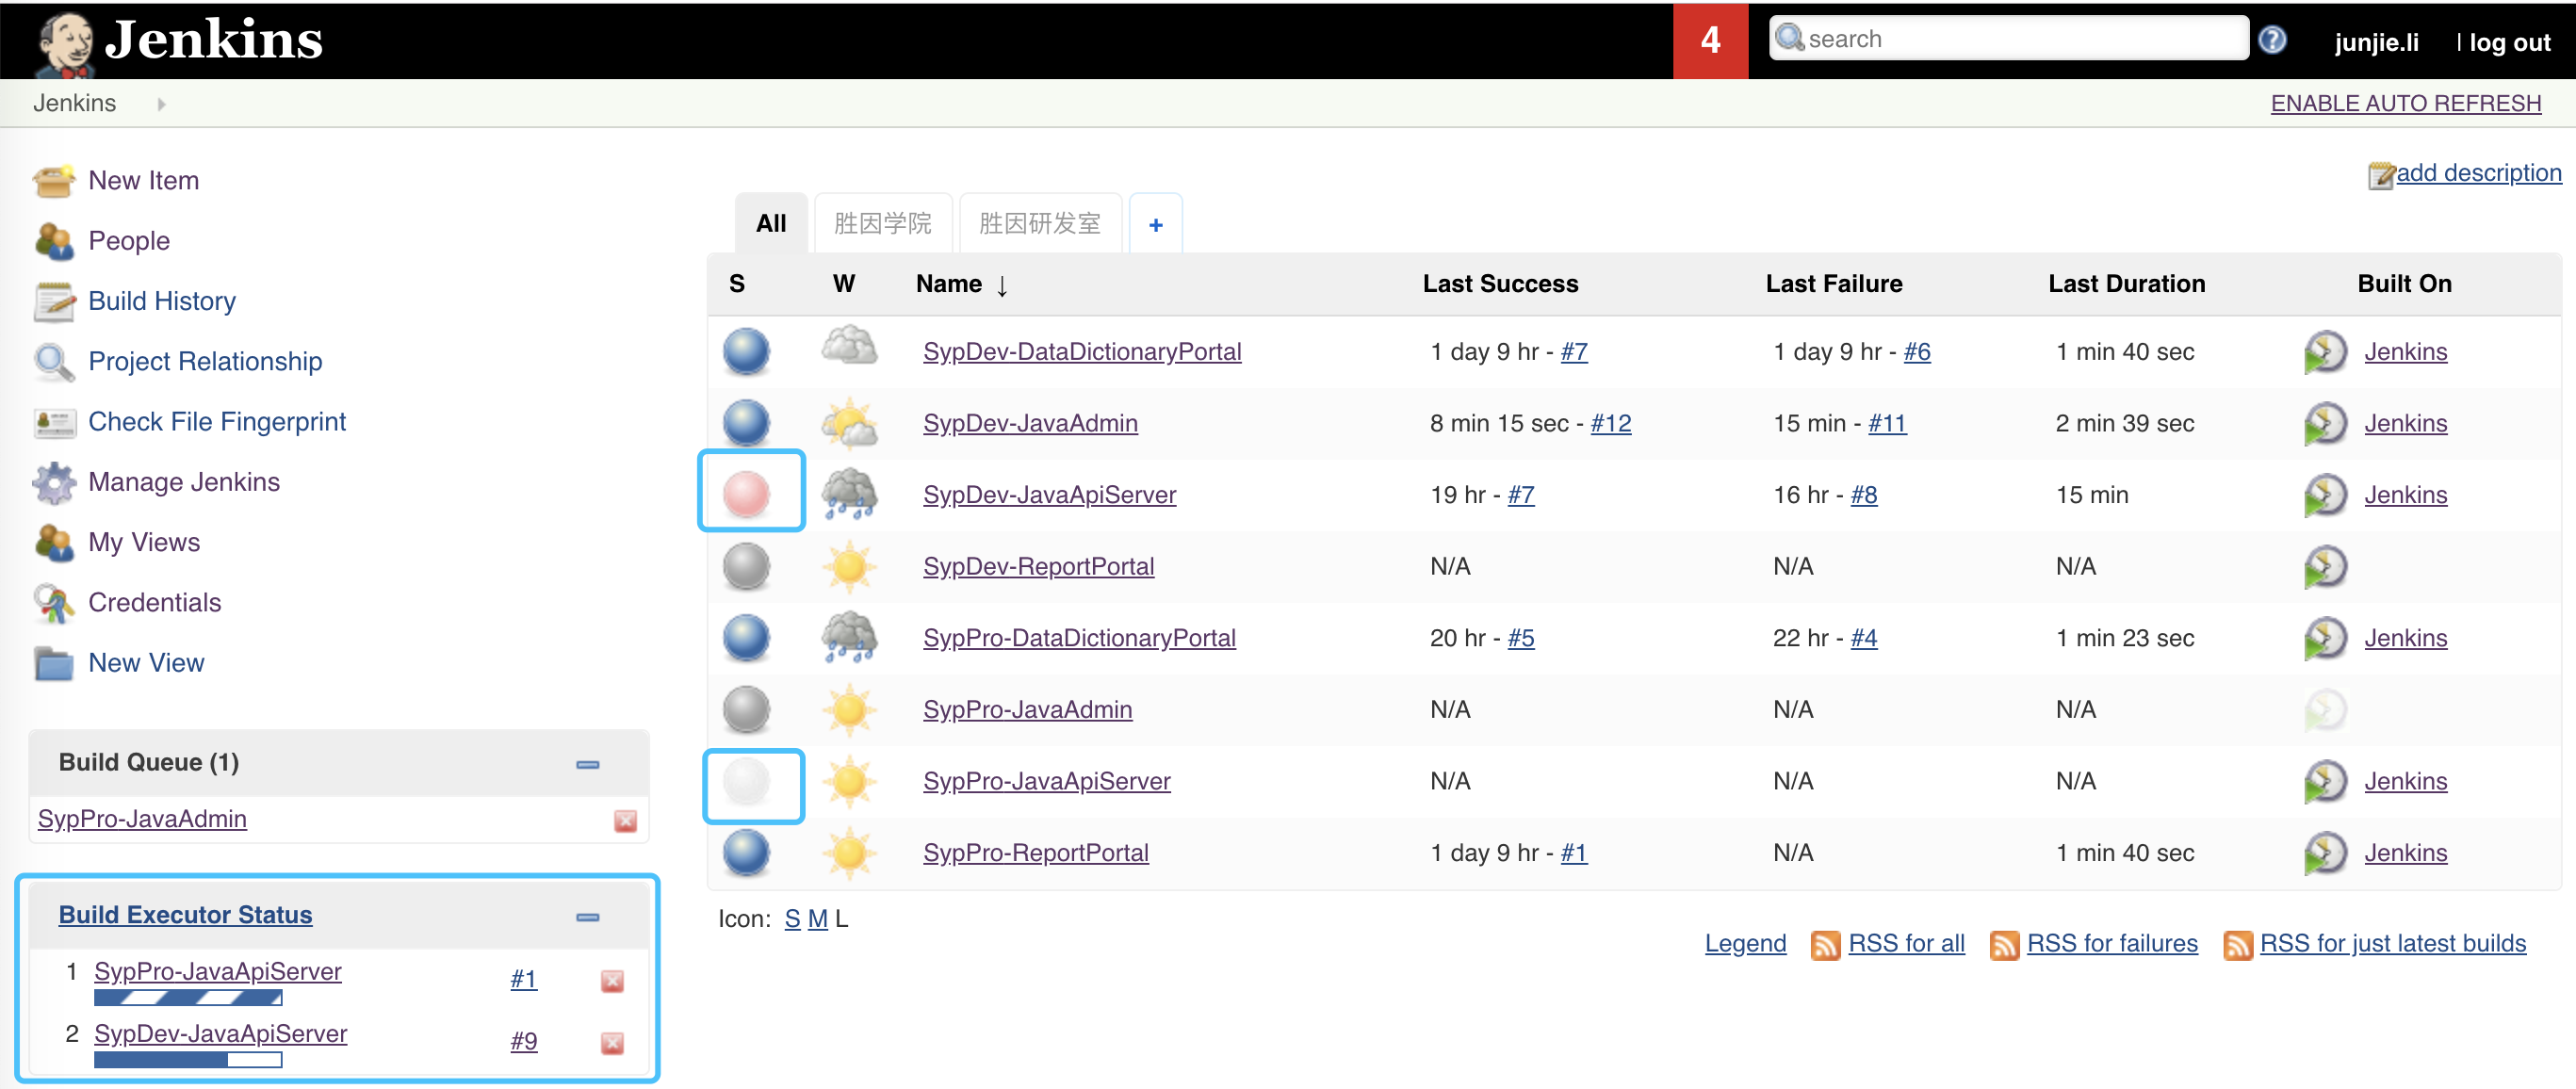Open the Legend link

click(x=1745, y=944)
